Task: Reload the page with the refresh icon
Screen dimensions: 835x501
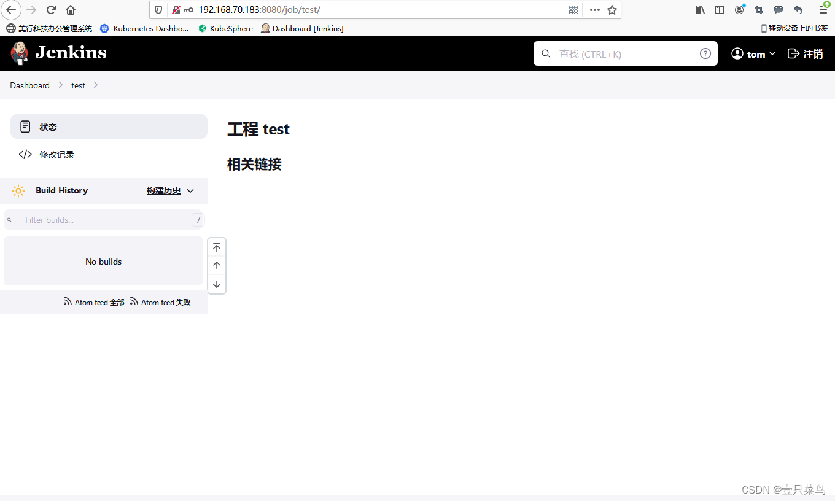Action: (52, 10)
